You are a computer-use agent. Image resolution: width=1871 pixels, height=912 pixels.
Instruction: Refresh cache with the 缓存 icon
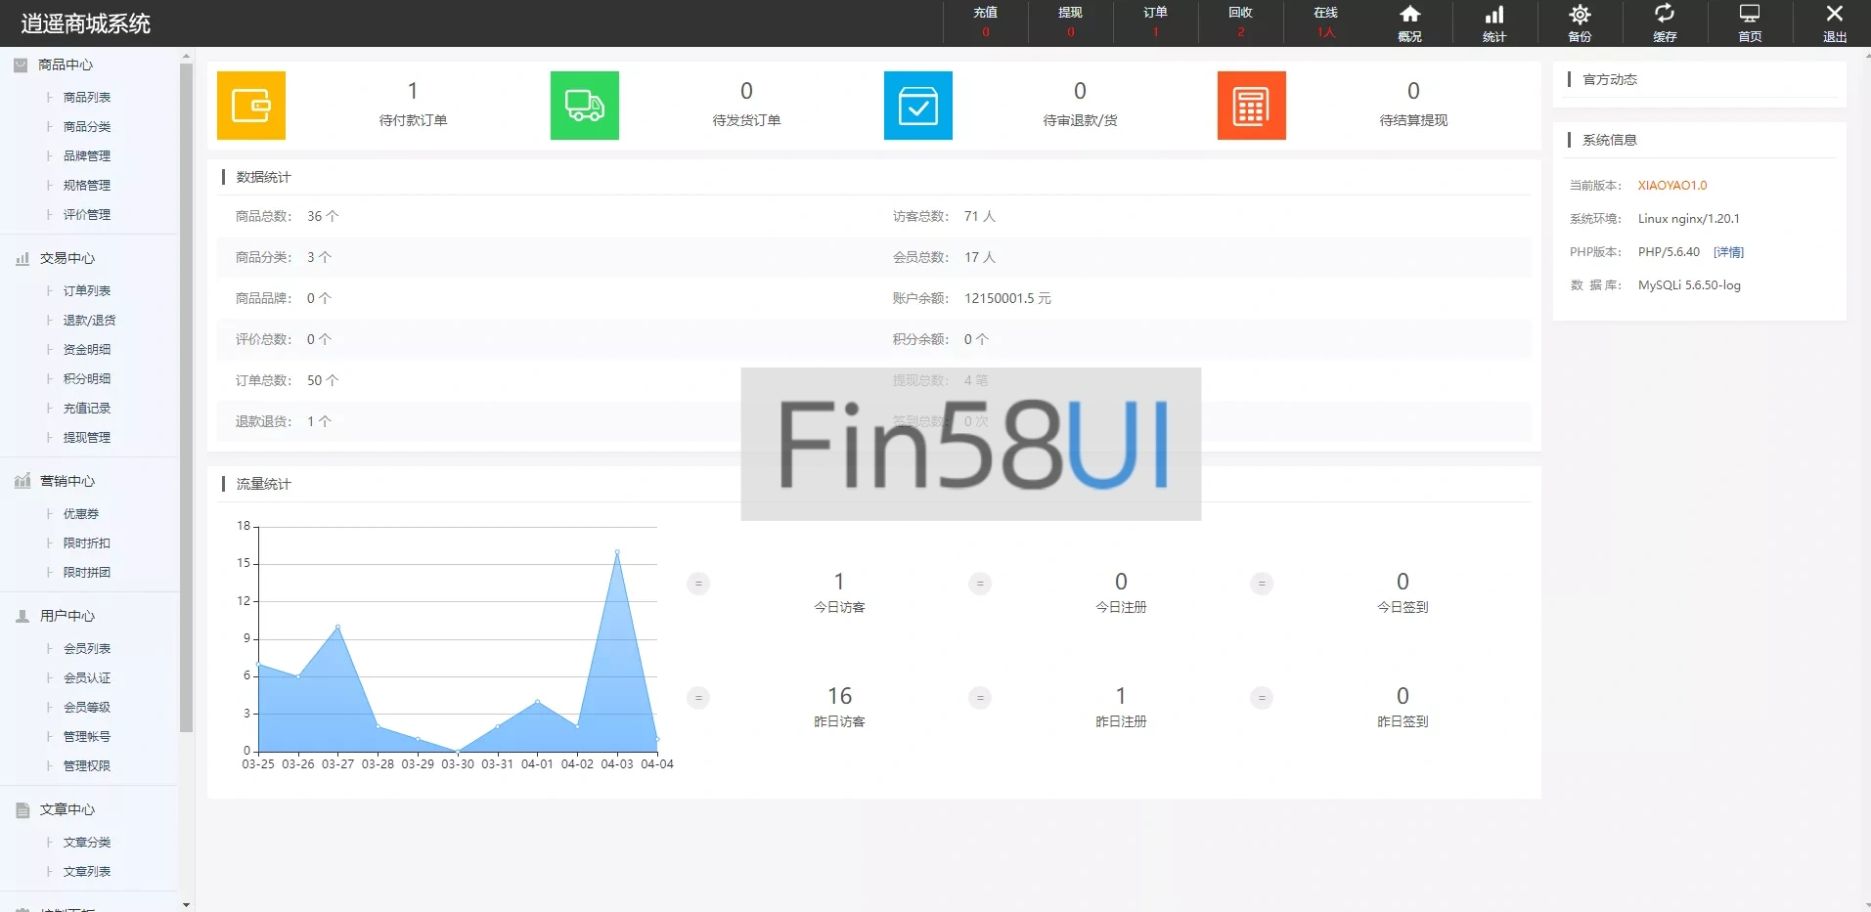1665,22
